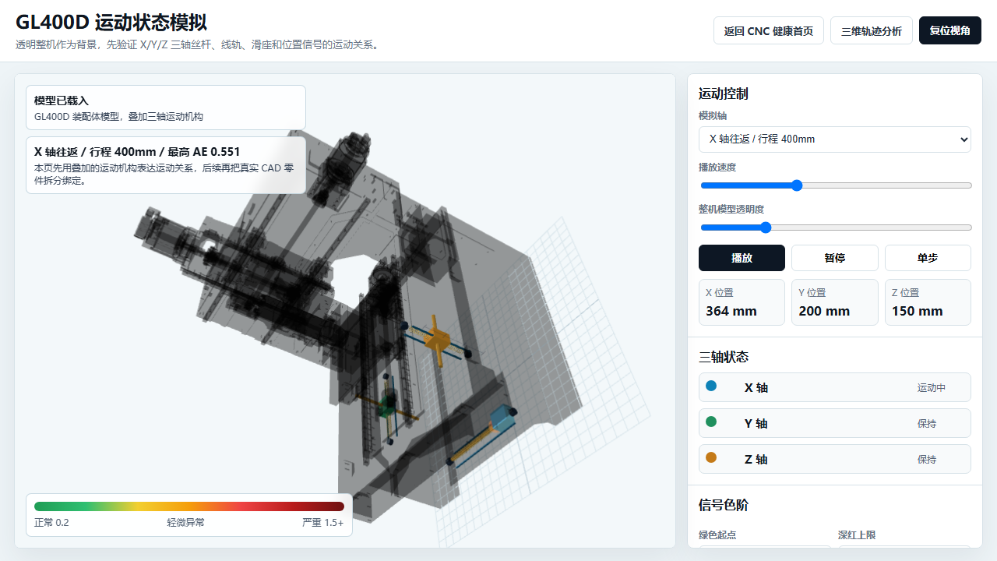Image resolution: width=997 pixels, height=561 pixels.
Task: Click the signal color gradient legend bar
Action: [189, 506]
